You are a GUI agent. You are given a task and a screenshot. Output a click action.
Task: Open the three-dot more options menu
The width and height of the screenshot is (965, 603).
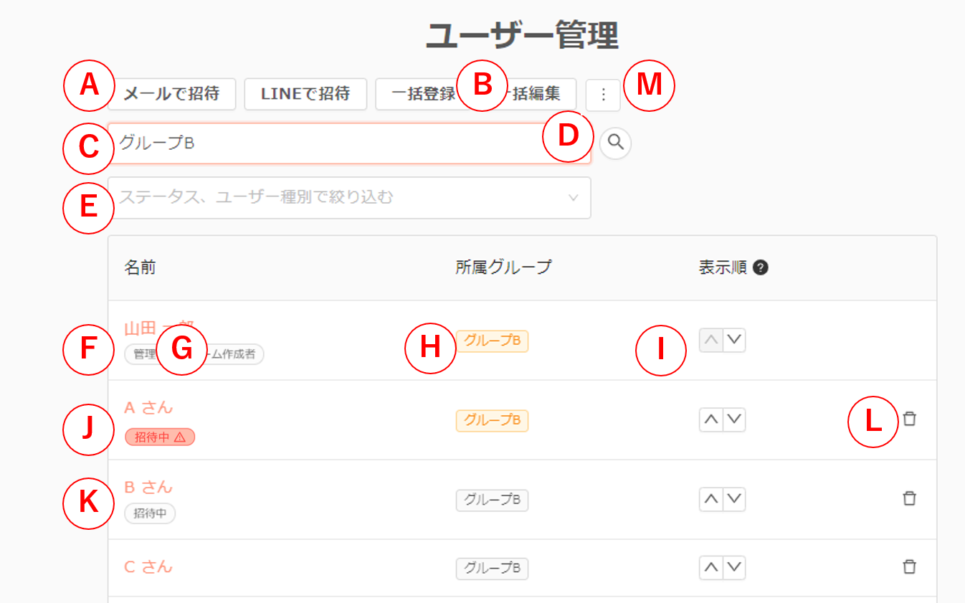(603, 95)
